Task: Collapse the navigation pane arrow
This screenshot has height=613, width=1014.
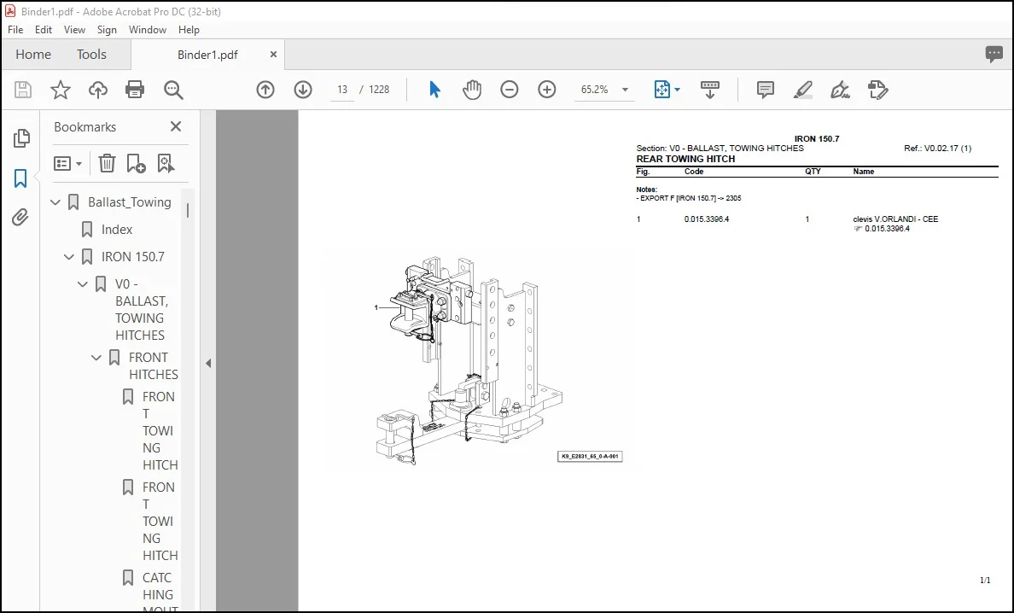Action: pos(208,364)
